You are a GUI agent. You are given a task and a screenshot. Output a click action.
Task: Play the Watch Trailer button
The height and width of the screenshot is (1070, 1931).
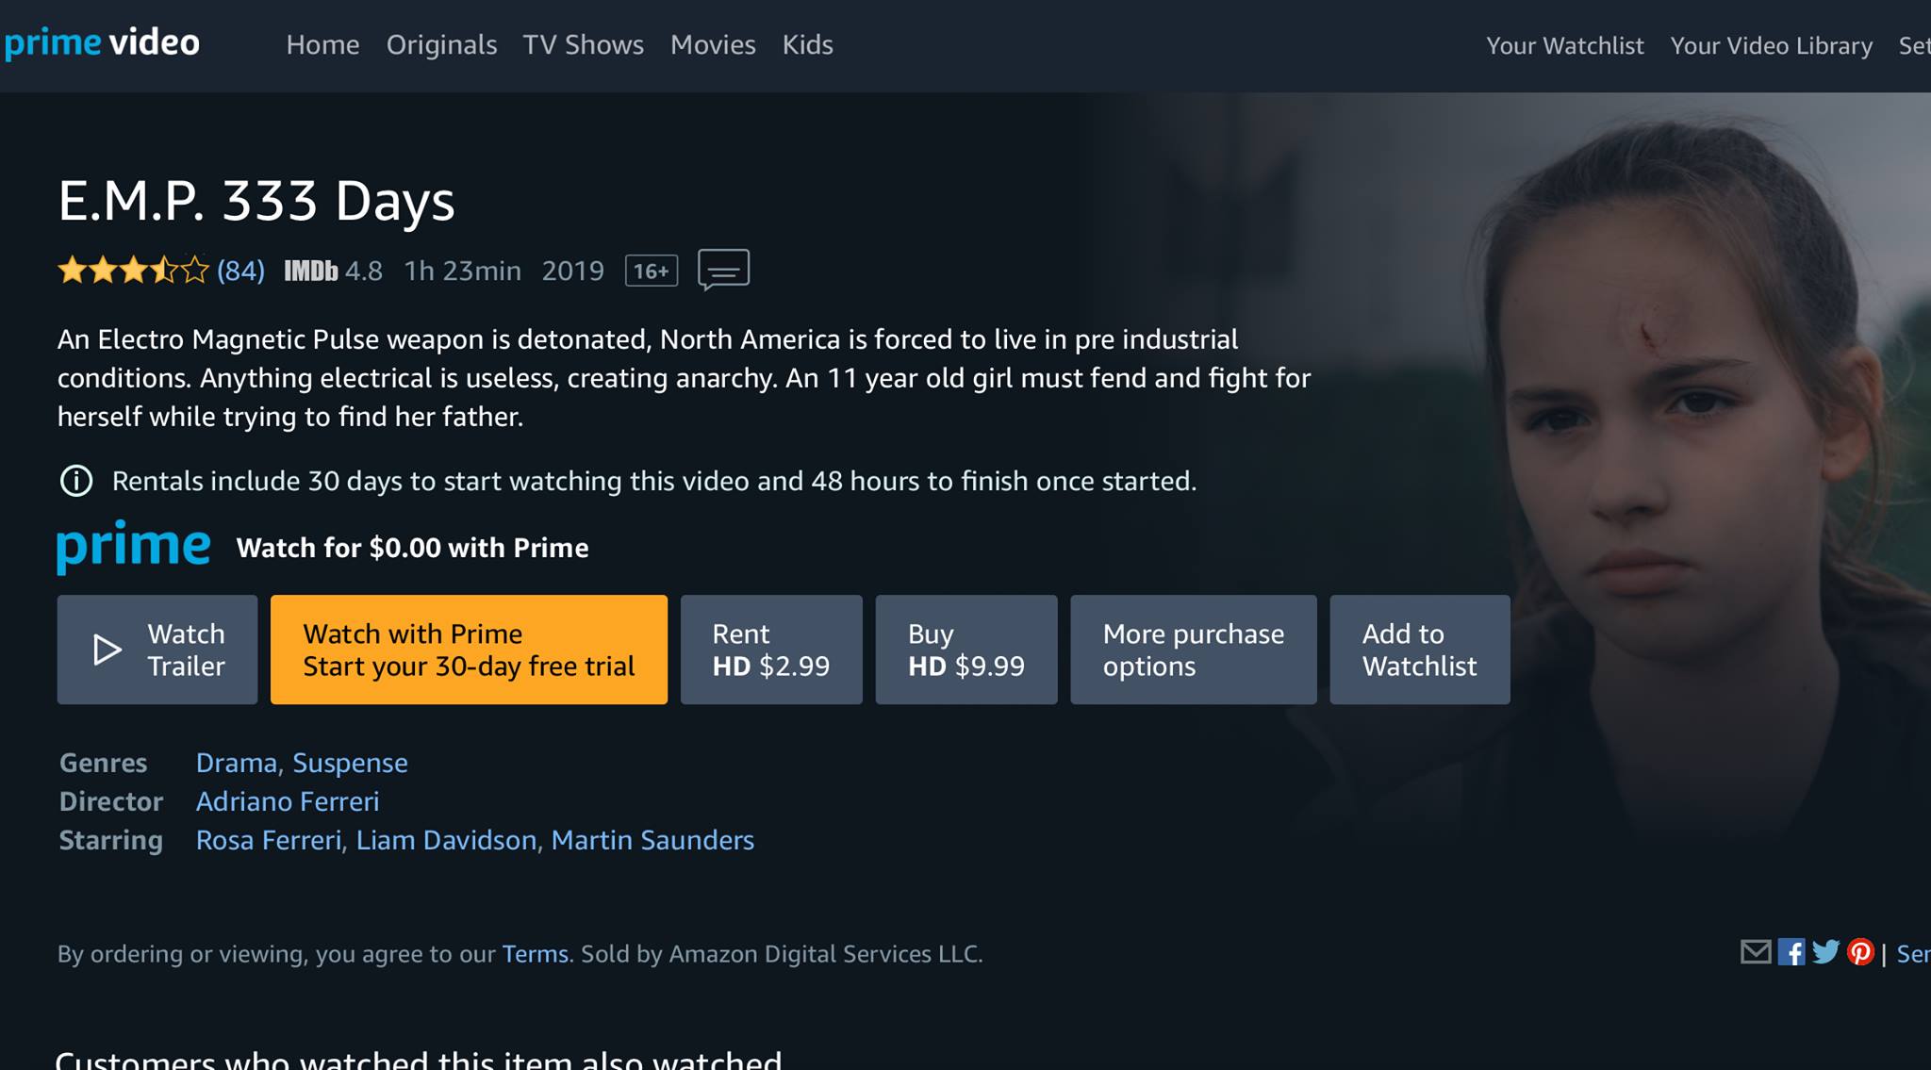pyautogui.click(x=157, y=650)
